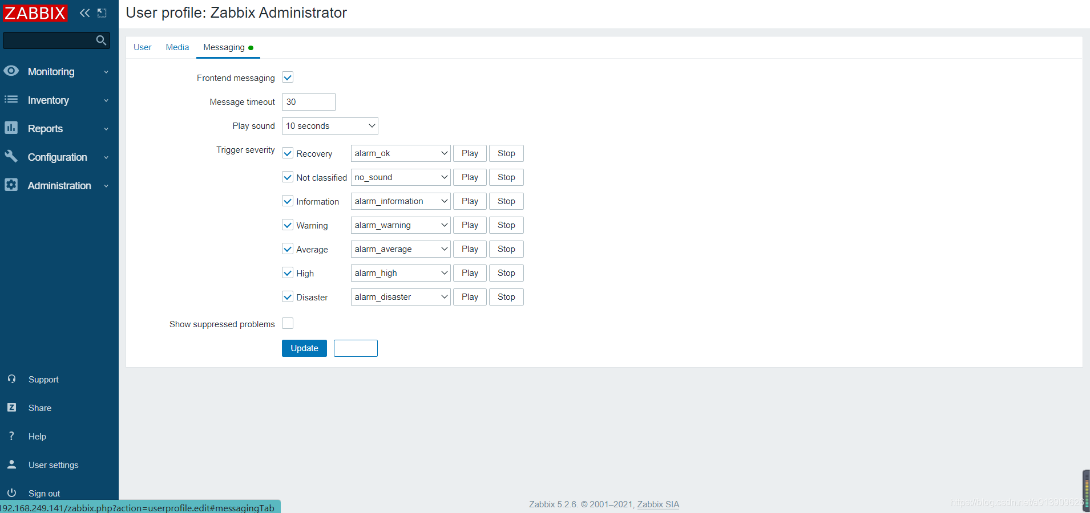The width and height of the screenshot is (1090, 513).
Task: Open the alarm_information sound dropdown
Action: point(401,201)
